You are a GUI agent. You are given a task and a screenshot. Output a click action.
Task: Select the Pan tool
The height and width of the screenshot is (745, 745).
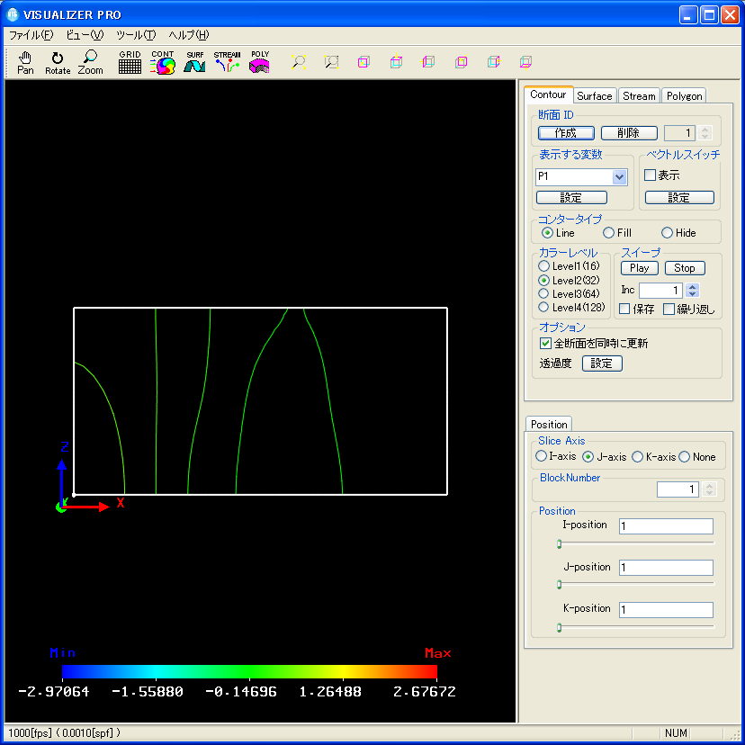(x=25, y=62)
